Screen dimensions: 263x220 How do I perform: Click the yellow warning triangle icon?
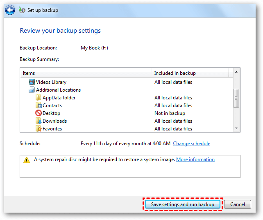[27, 160]
